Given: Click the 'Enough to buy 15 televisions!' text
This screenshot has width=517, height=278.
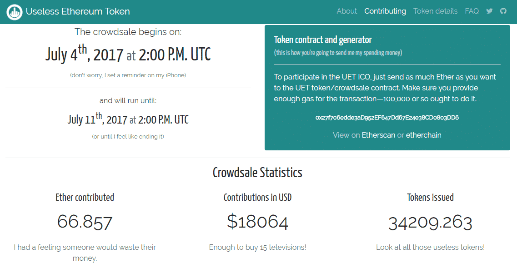Looking at the screenshot, I should pyautogui.click(x=257, y=248).
